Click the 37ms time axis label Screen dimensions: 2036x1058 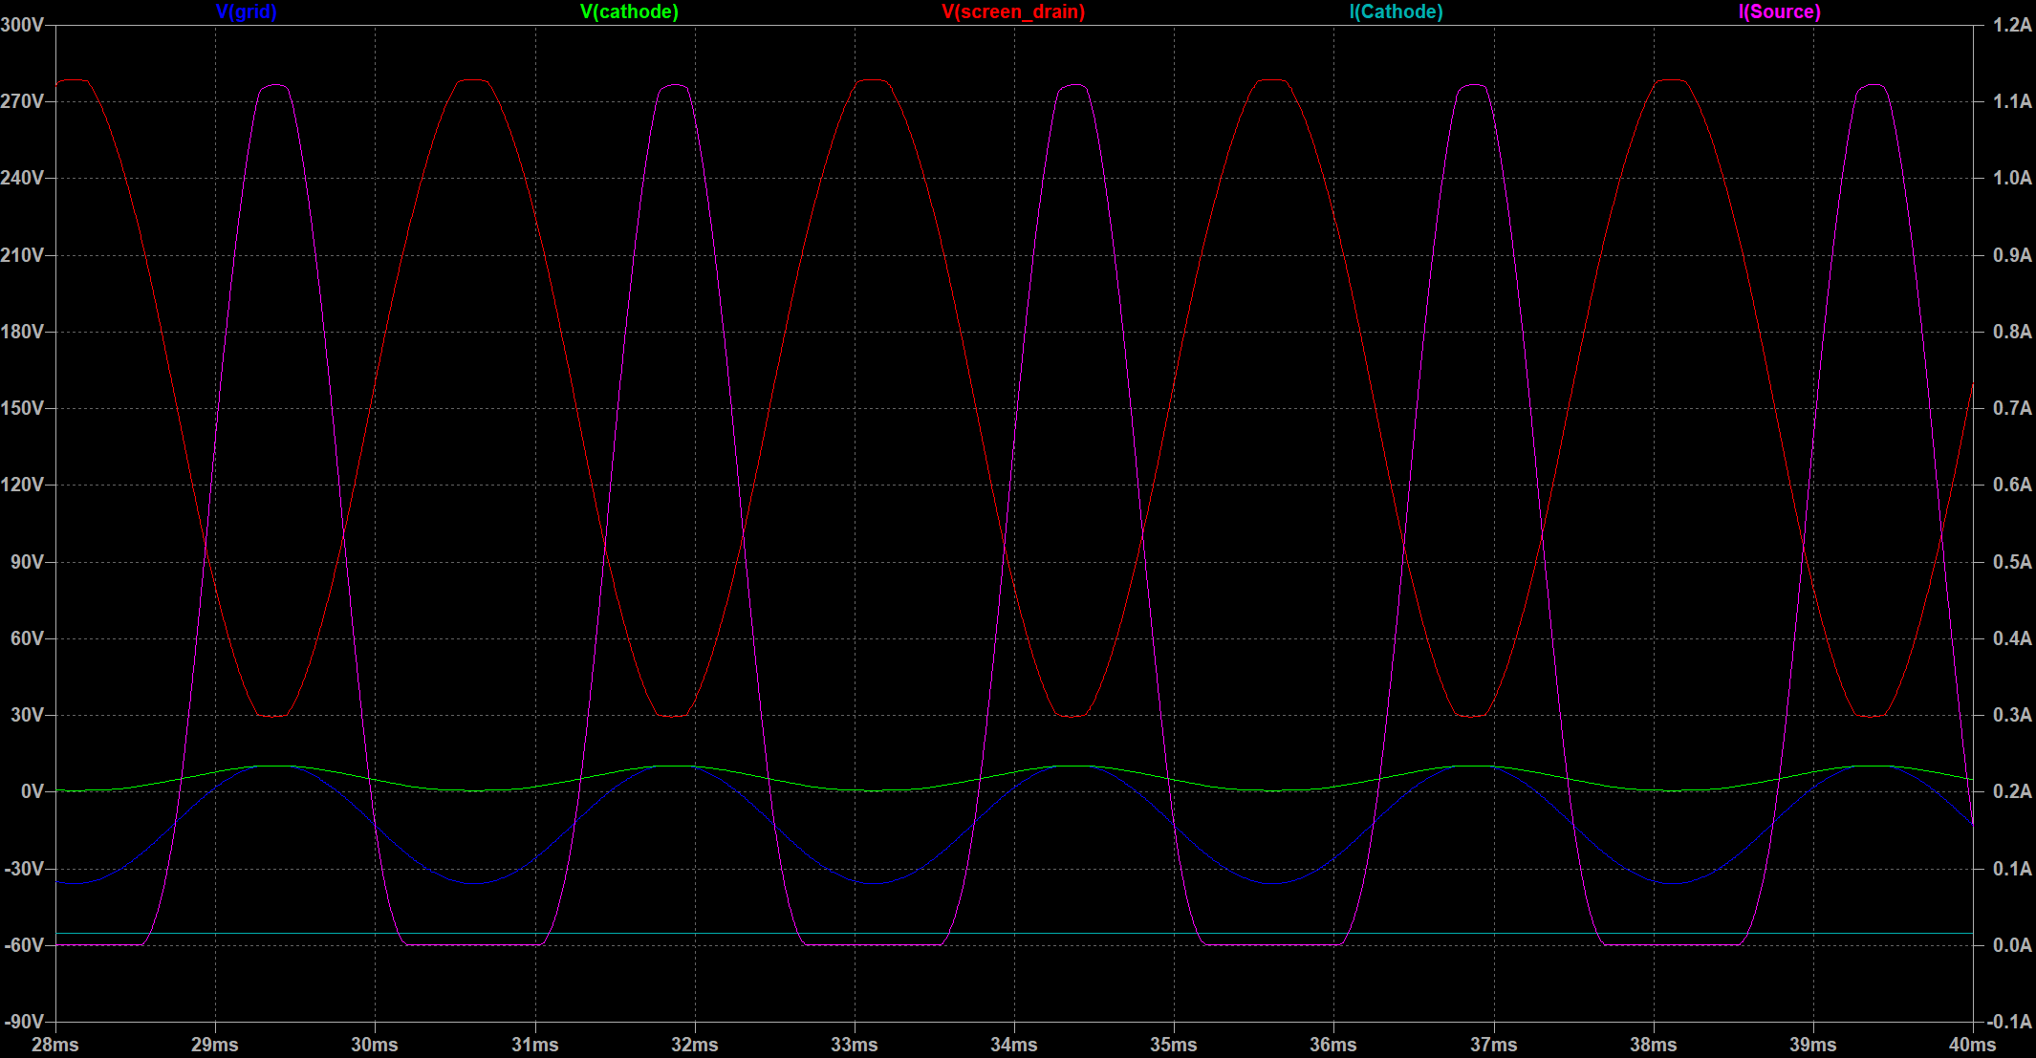tap(1494, 1045)
